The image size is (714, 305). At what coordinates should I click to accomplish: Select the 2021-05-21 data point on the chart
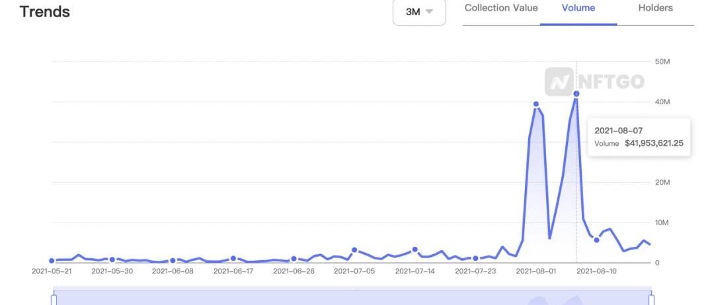(x=52, y=261)
